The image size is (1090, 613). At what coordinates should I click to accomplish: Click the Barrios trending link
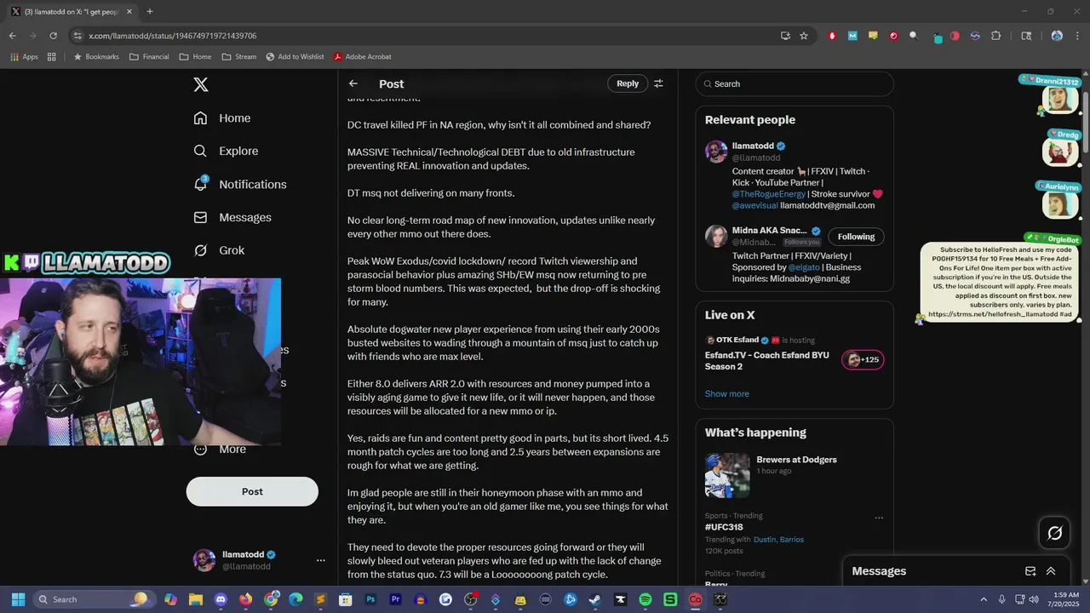click(791, 539)
